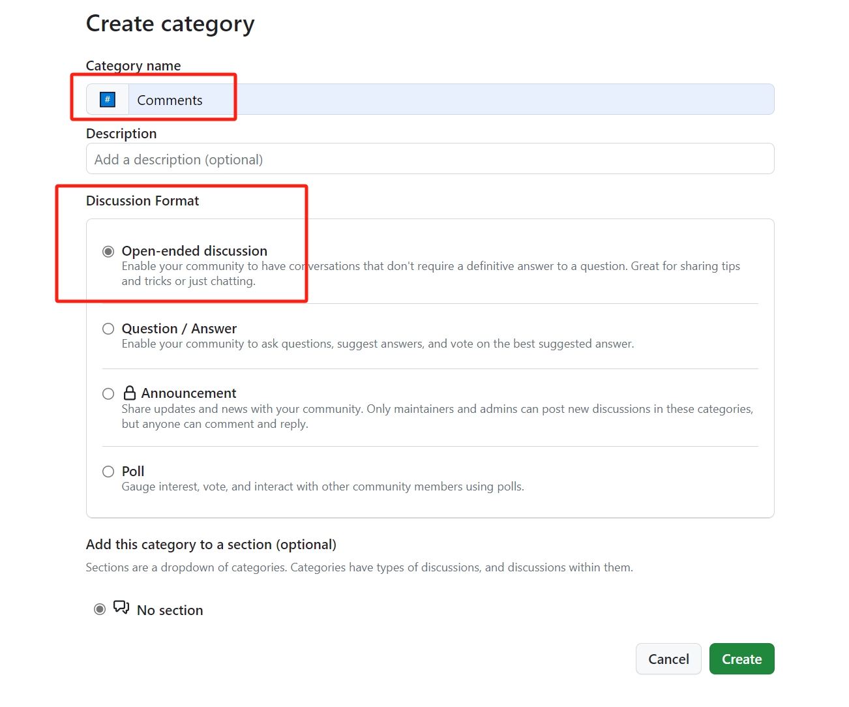Click the Add a description text field
This screenshot has height=707, width=849.
pos(430,159)
